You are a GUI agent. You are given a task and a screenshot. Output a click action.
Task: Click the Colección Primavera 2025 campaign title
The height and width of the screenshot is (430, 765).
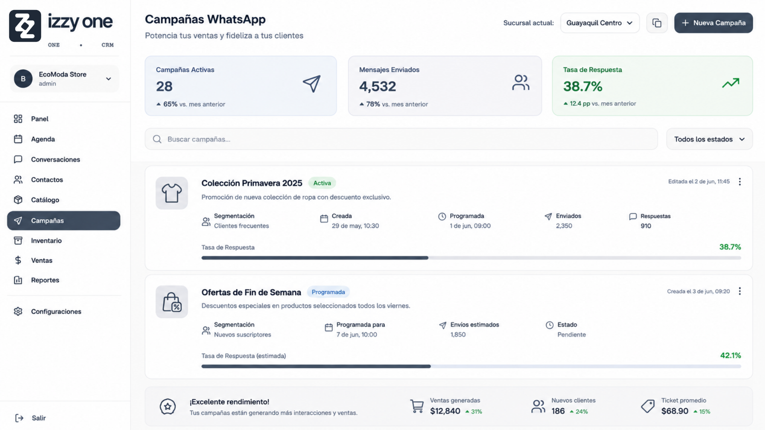[x=252, y=183]
